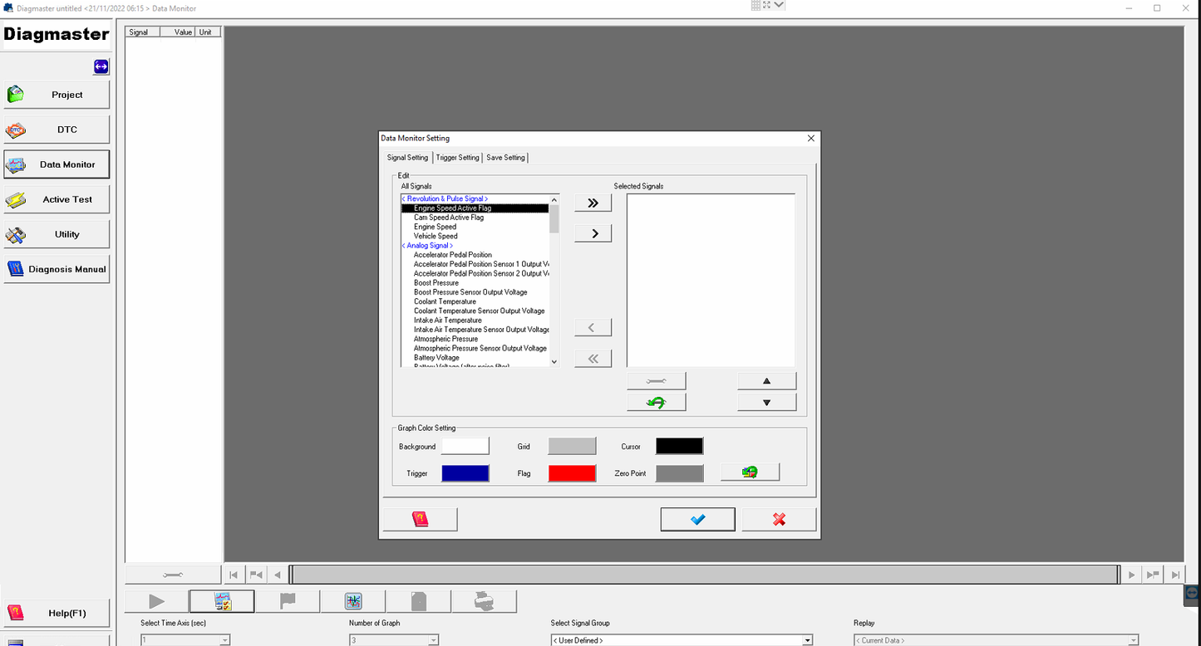Image resolution: width=1201 pixels, height=646 pixels.
Task: Step backward in the timeline
Action: pos(278,575)
